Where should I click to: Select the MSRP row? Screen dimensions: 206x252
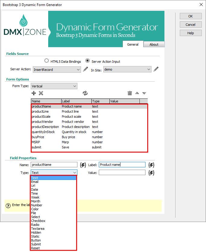pyautogui.click(x=89, y=142)
